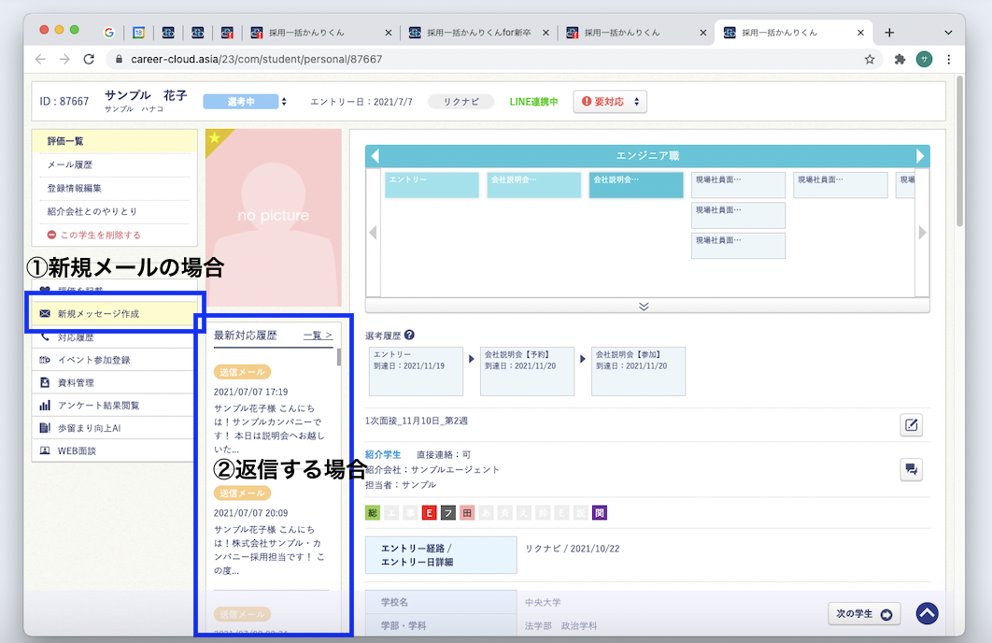992x643 pixels.
Task: Switch to the pinned Calendar tab
Action: tap(138, 33)
